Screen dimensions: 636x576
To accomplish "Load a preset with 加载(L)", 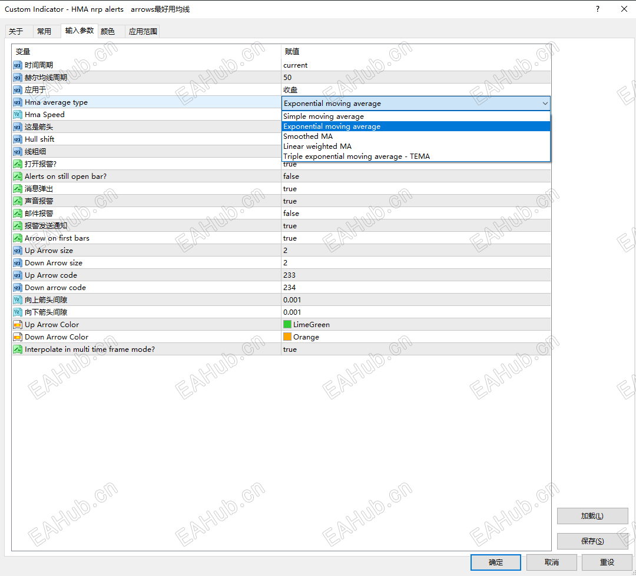I will [x=592, y=516].
